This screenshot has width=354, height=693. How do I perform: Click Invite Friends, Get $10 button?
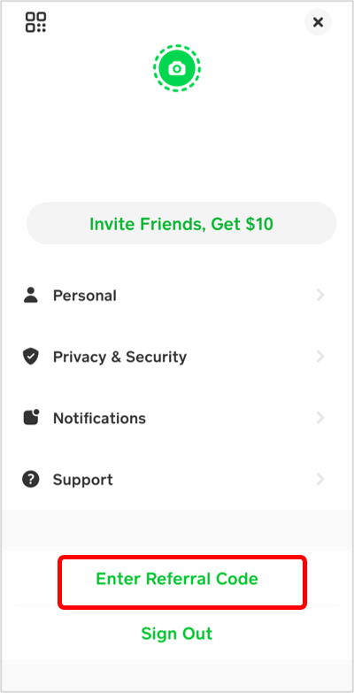click(x=181, y=224)
